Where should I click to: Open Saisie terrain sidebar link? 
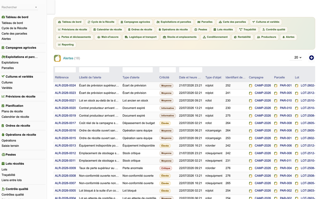(10, 146)
